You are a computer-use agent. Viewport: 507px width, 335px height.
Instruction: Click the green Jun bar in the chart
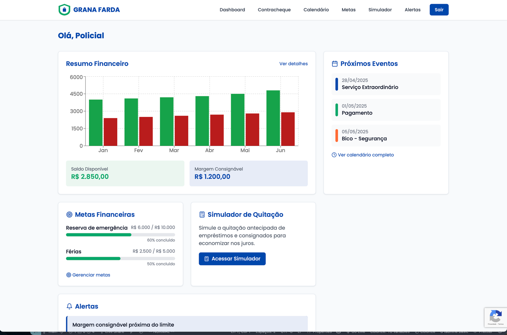coord(273,118)
